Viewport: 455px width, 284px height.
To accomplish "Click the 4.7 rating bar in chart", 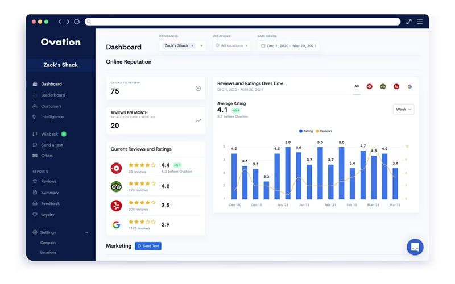I will tap(363, 175).
